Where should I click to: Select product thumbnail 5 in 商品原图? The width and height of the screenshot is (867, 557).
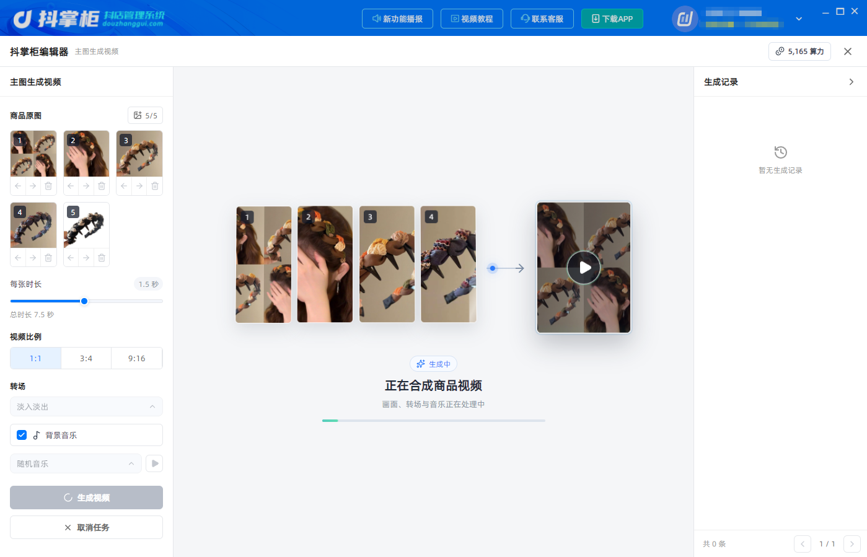[x=86, y=226]
